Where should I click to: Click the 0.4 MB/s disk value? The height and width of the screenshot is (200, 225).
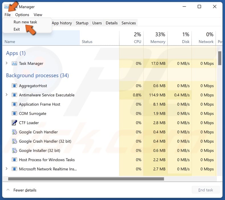pos(182,95)
